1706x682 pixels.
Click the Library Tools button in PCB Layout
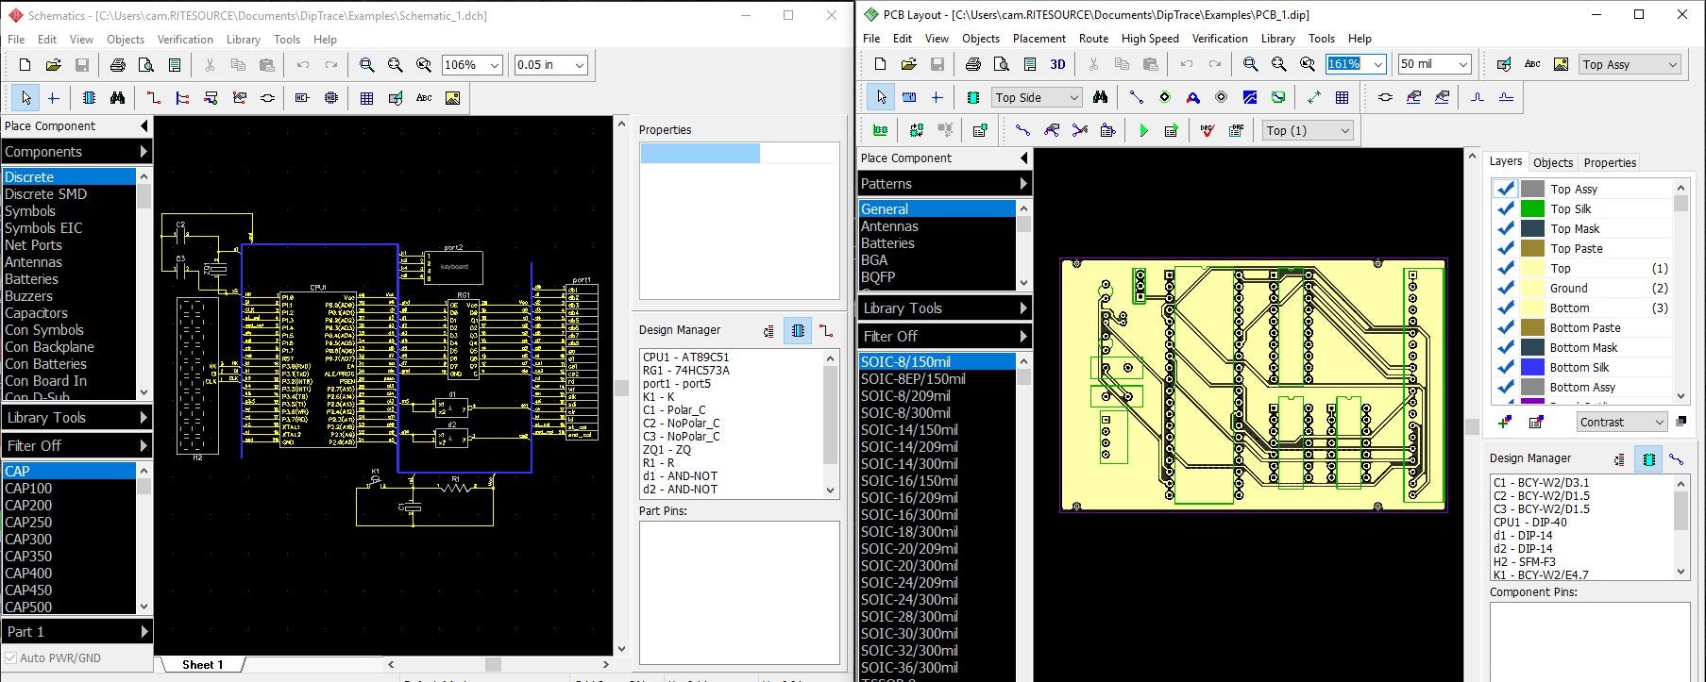(x=944, y=308)
